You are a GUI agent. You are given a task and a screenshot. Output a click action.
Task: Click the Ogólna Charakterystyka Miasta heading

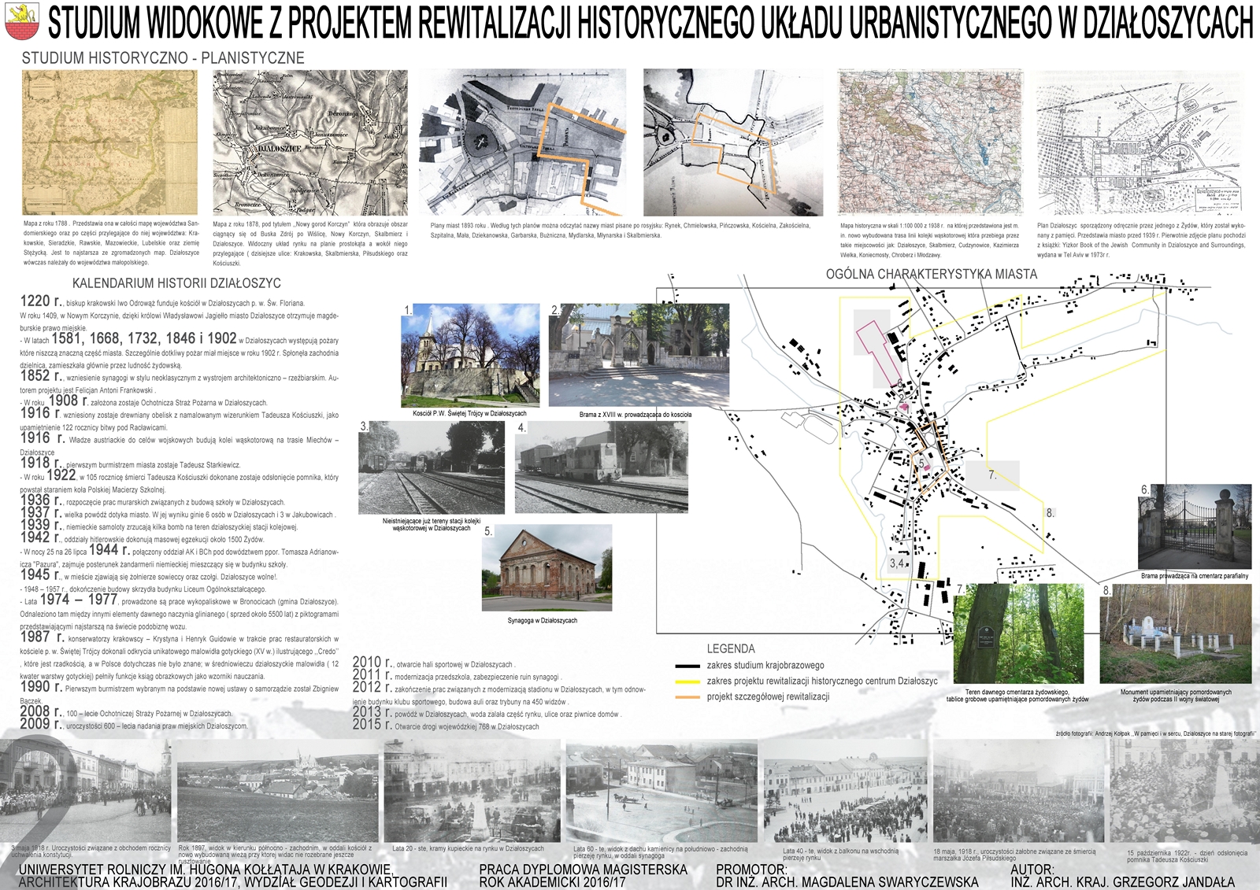click(932, 274)
